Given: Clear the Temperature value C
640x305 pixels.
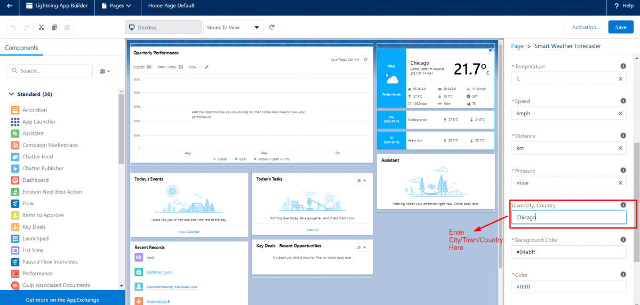Looking at the screenshot, I should pos(620,79).
